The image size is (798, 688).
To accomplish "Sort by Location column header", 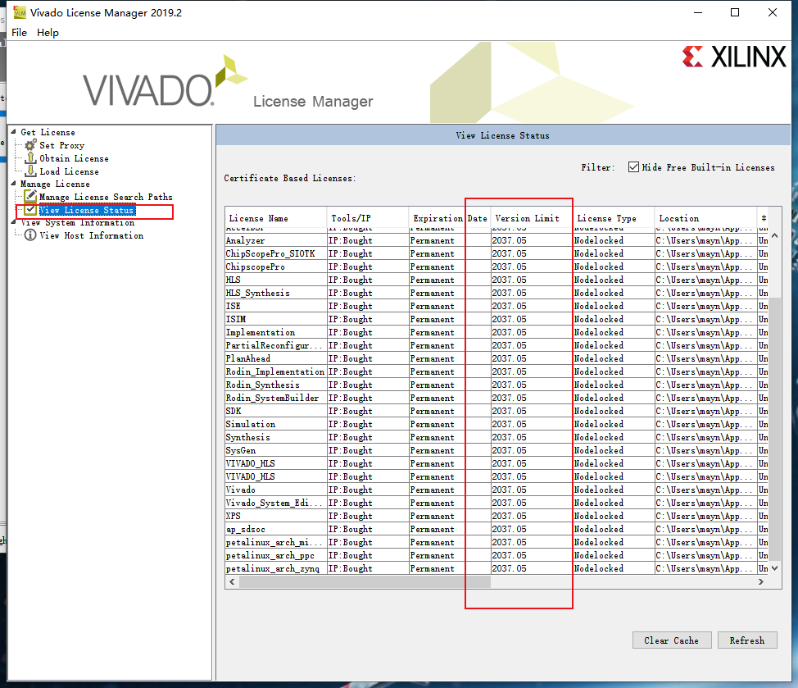I will point(706,218).
